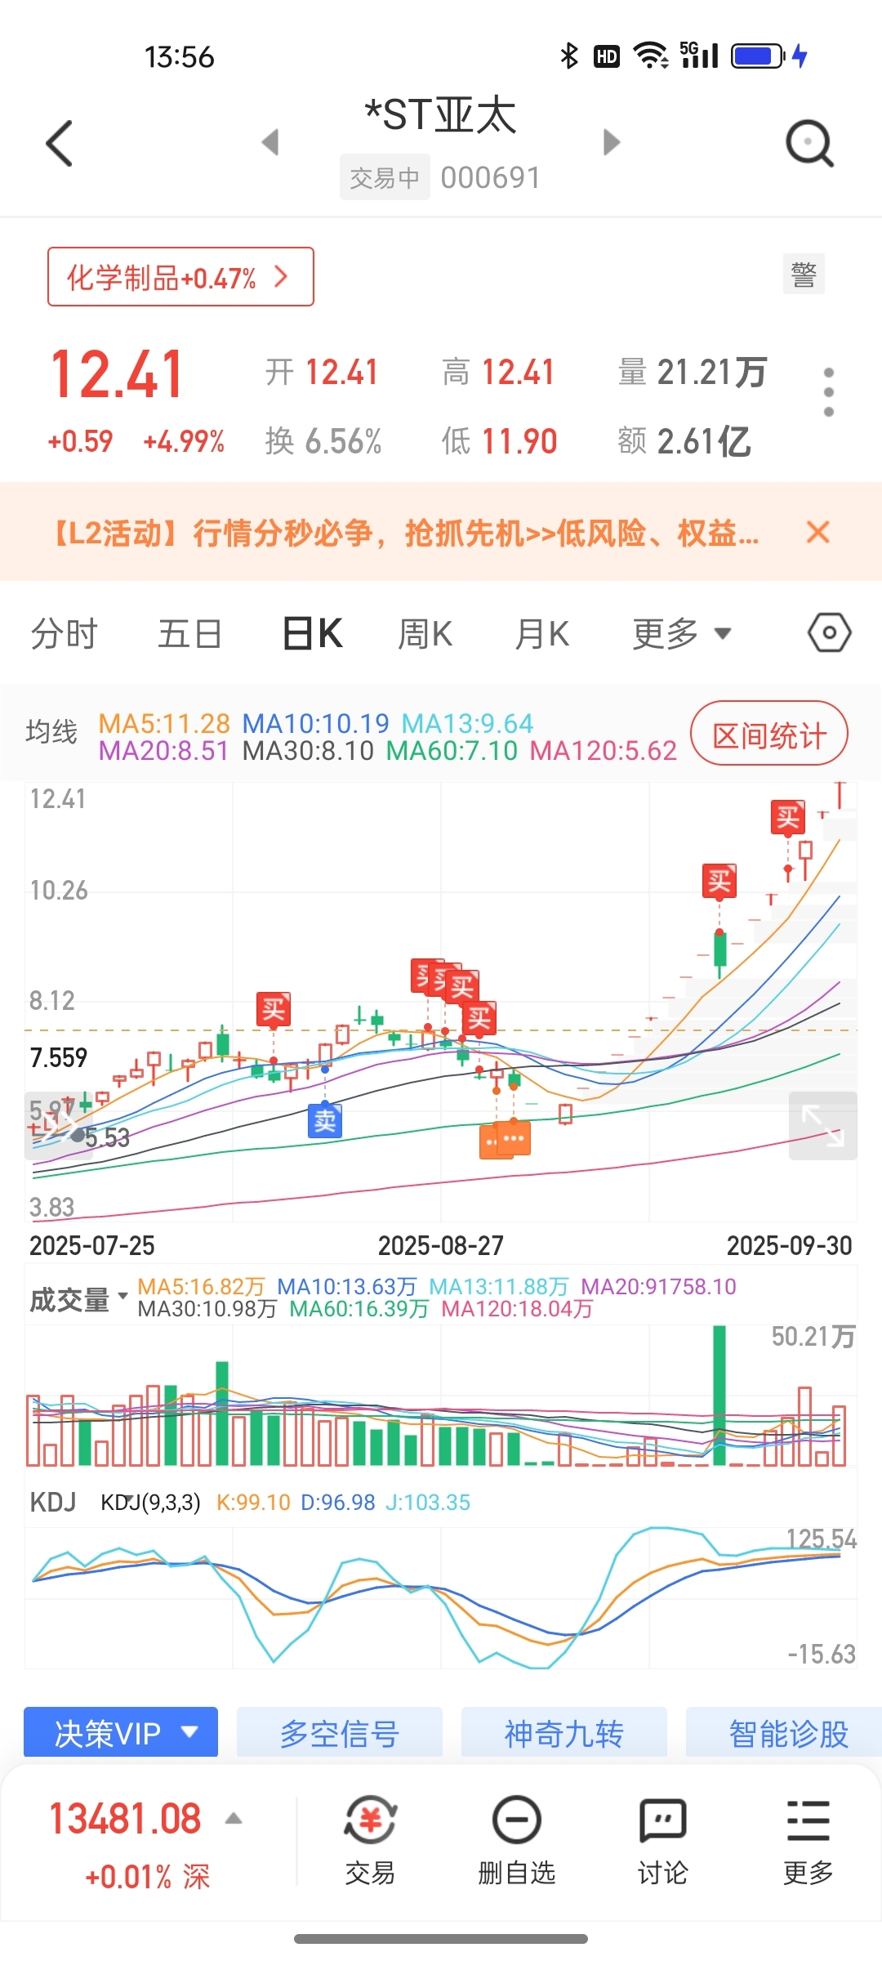Open the 交易 trade icon

coord(370,1842)
